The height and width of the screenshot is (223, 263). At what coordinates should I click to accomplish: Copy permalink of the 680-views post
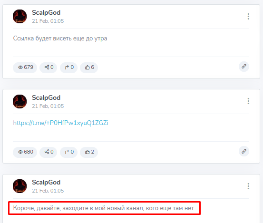pyautogui.click(x=244, y=151)
